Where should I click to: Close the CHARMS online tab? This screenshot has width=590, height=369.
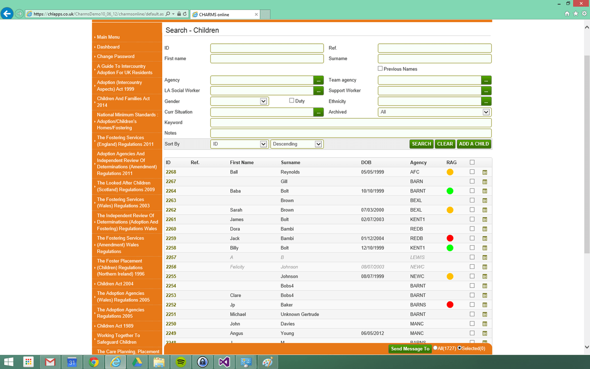[256, 14]
